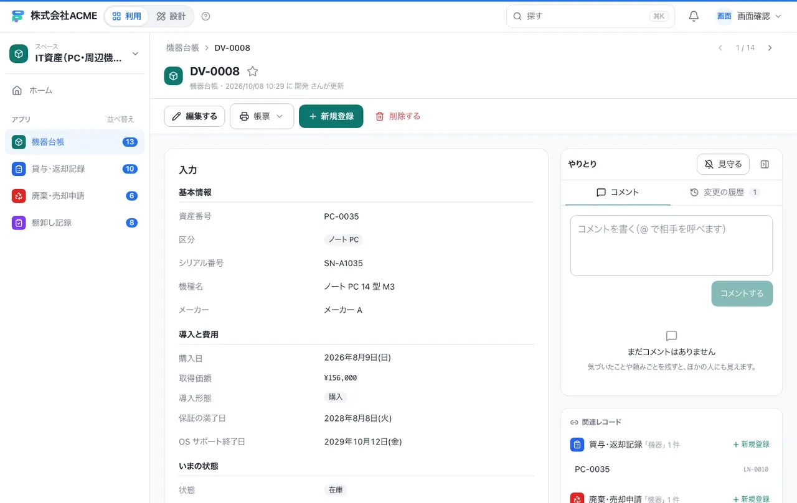The image size is (797, 503).
Task: Click the green 新規登録 button
Action: pos(331,116)
